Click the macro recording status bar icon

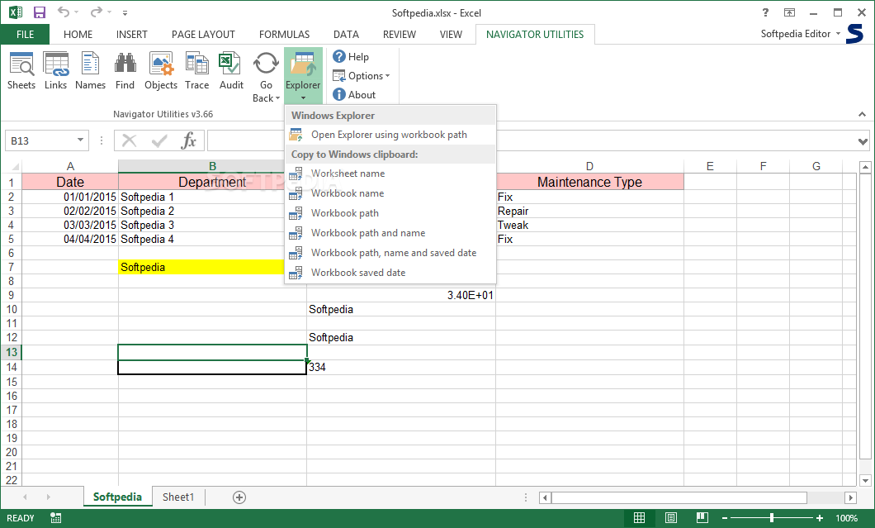[56, 518]
